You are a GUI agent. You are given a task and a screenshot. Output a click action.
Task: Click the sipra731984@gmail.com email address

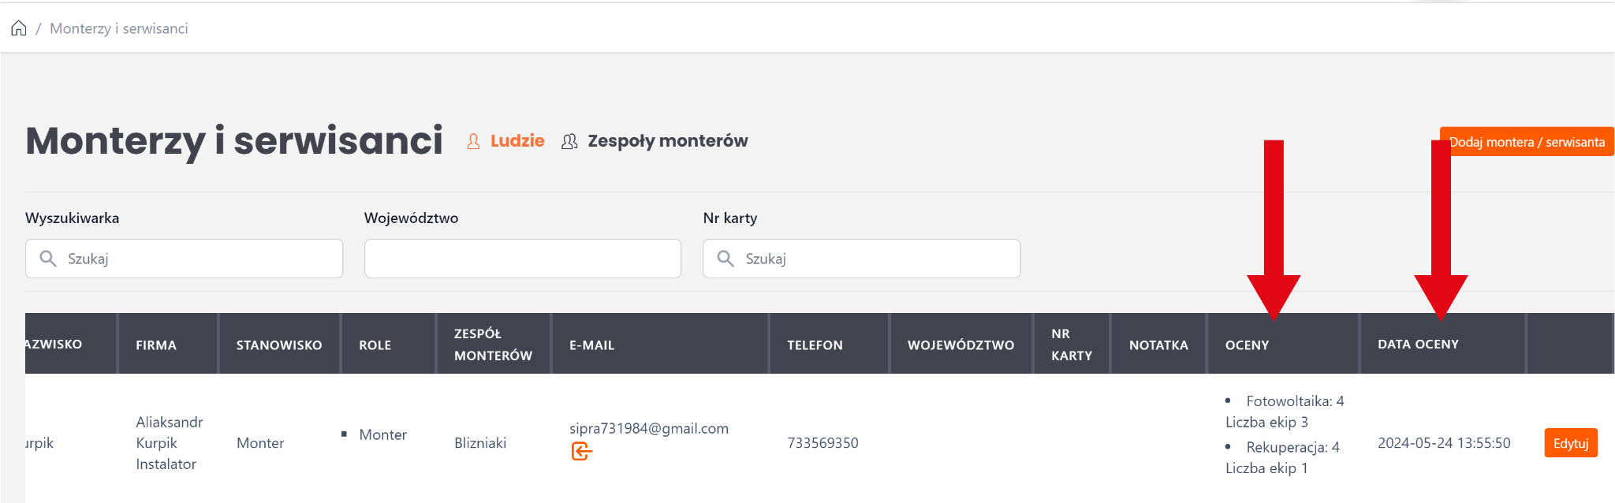pyautogui.click(x=649, y=428)
